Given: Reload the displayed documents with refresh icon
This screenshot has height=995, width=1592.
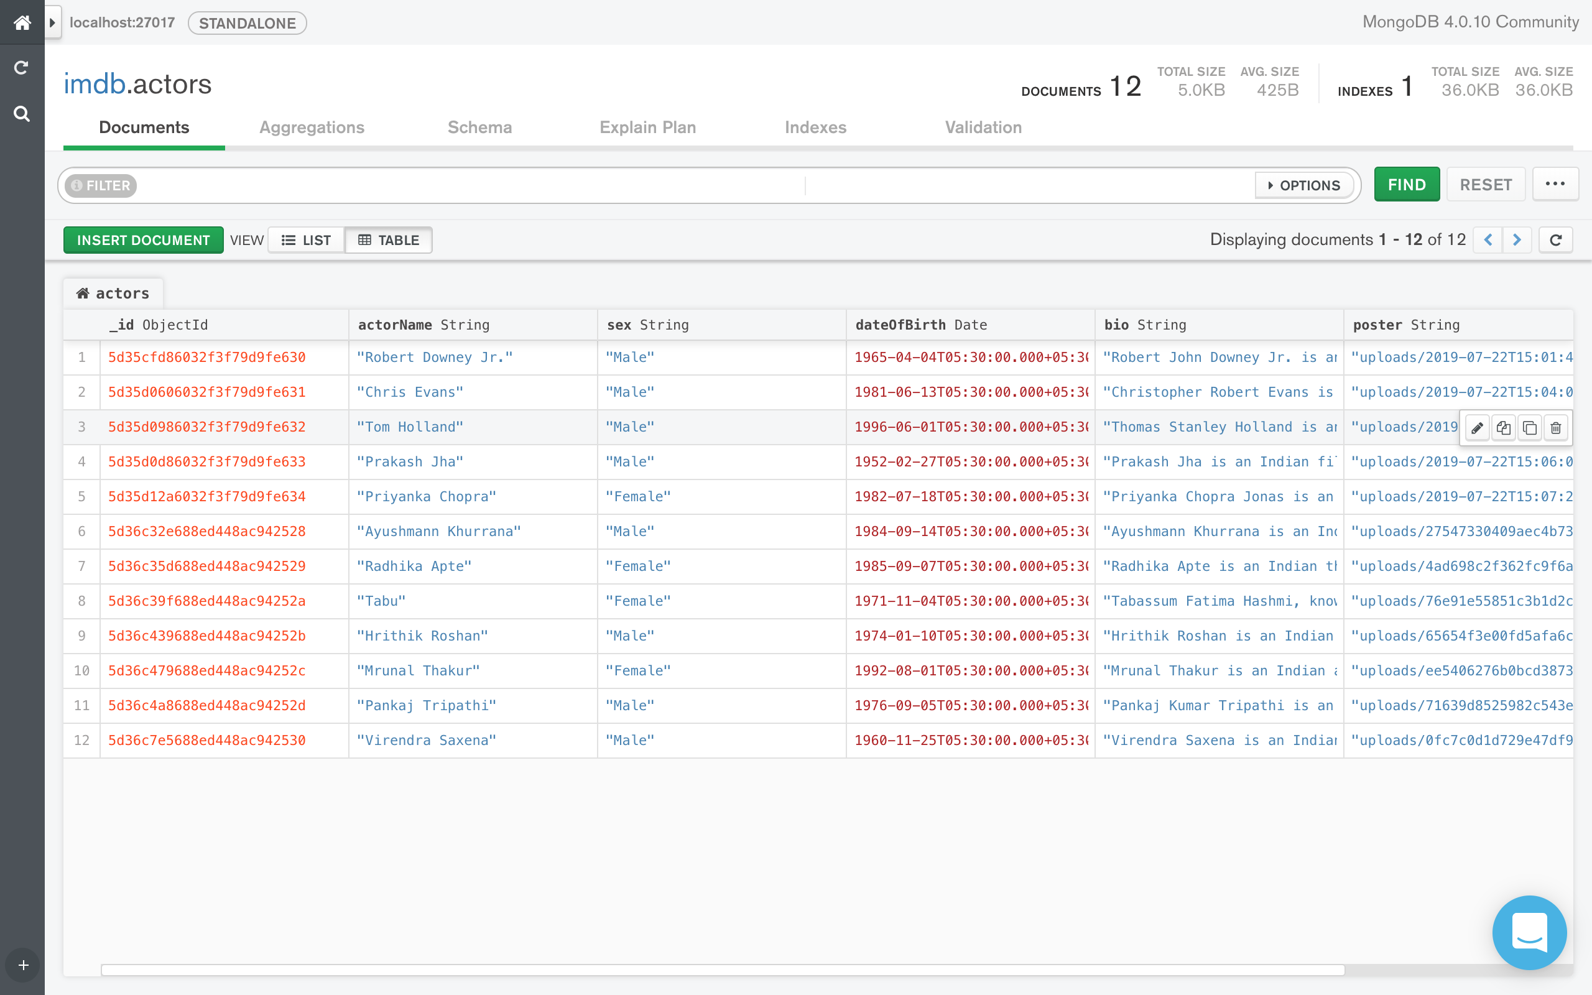Looking at the screenshot, I should click(x=1557, y=239).
